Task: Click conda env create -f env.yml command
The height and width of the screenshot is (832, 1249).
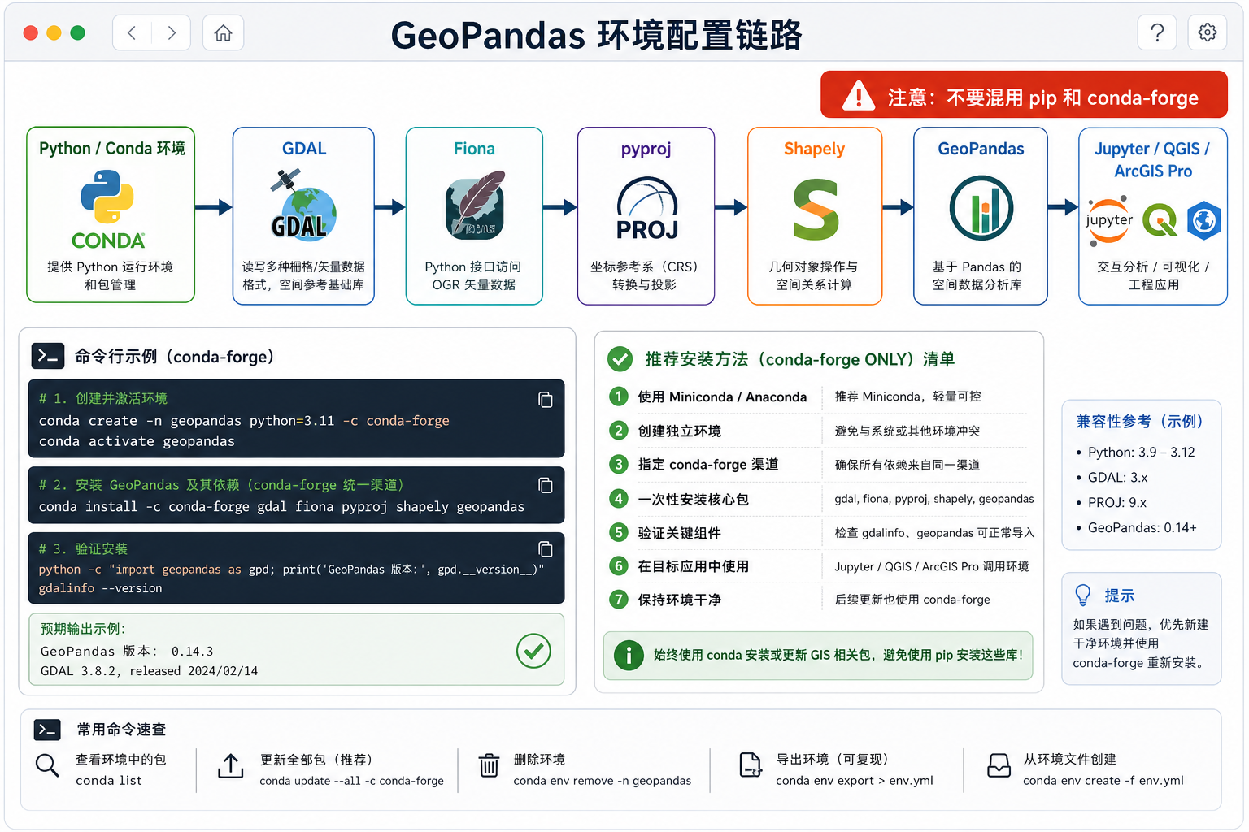Action: point(1103,781)
